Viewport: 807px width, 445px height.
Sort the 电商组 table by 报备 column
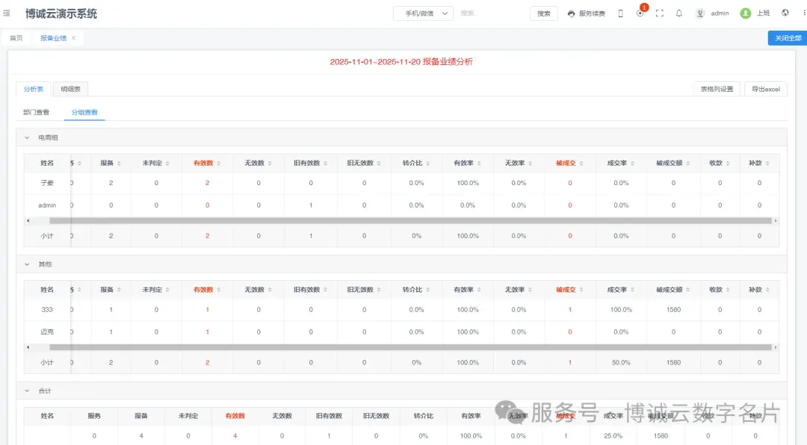112,163
